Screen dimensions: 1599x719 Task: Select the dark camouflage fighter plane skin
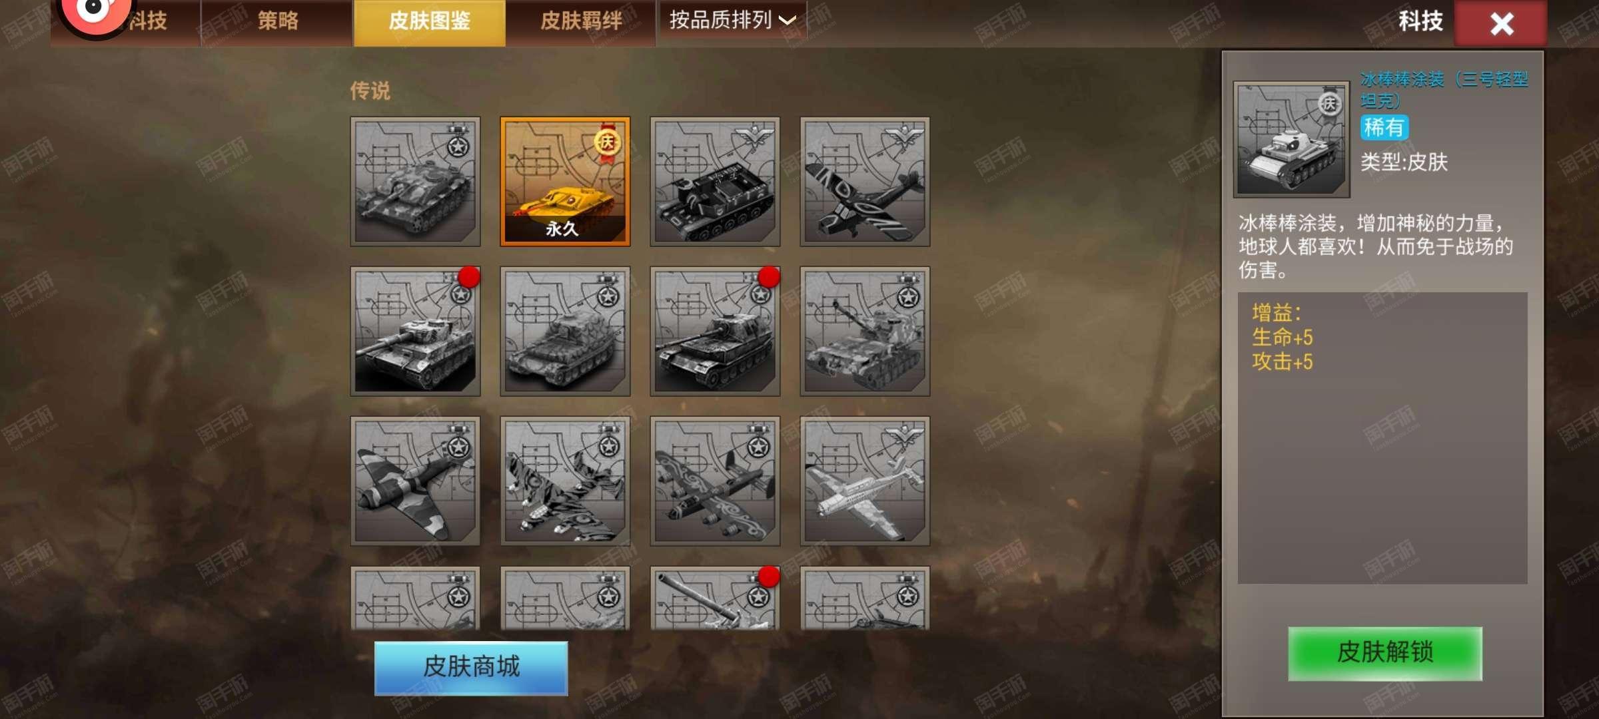415,481
